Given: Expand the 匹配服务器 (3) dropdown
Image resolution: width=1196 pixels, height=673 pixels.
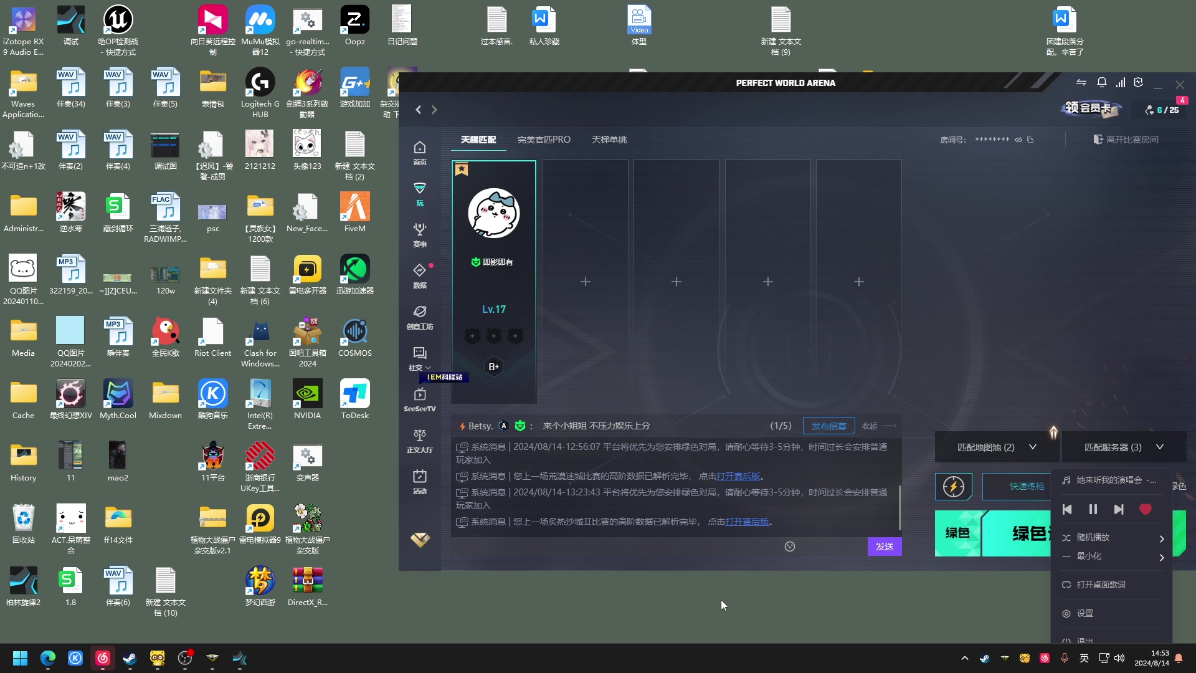Looking at the screenshot, I should 1124,447.
